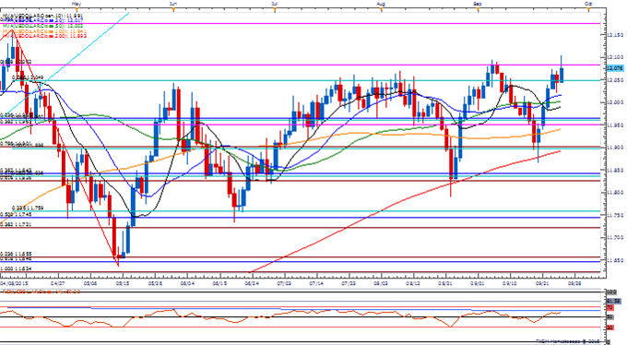Click the 09/28 date axis label

point(575,282)
